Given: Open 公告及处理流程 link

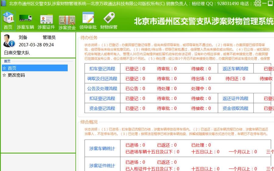Looking at the screenshot, I should (102, 89).
